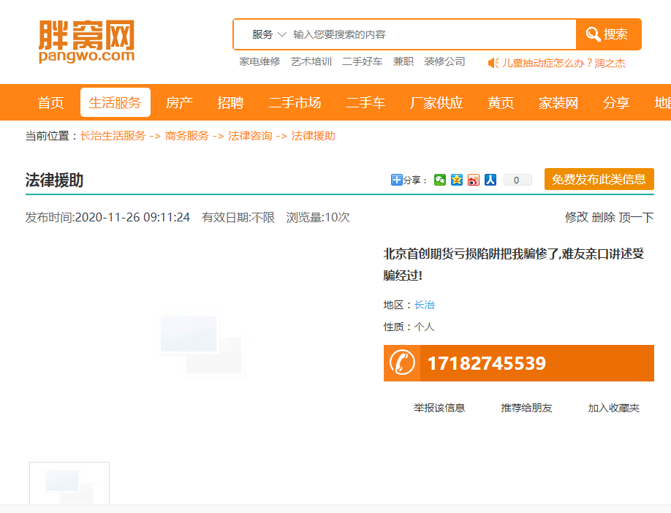Click the orange phone icon
This screenshot has width=671, height=513.
[x=401, y=363]
